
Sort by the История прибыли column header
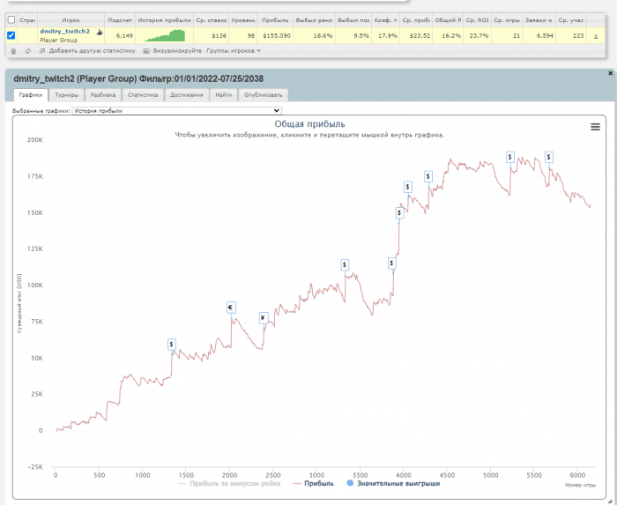pyautogui.click(x=165, y=20)
